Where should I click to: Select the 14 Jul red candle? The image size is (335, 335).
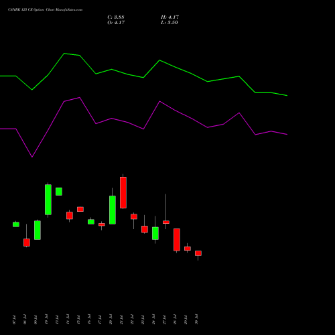click(x=70, y=216)
